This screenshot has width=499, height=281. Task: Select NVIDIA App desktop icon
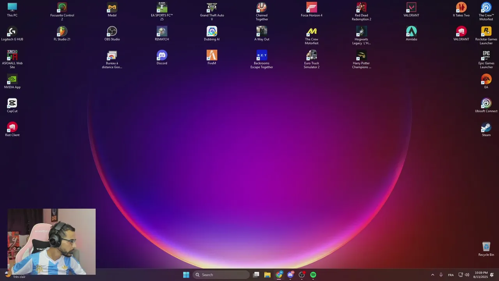click(12, 81)
